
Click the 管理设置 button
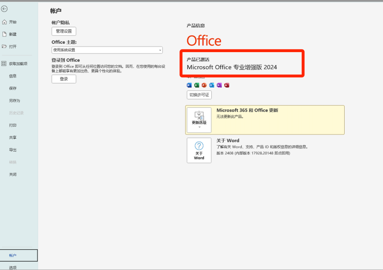click(x=64, y=31)
